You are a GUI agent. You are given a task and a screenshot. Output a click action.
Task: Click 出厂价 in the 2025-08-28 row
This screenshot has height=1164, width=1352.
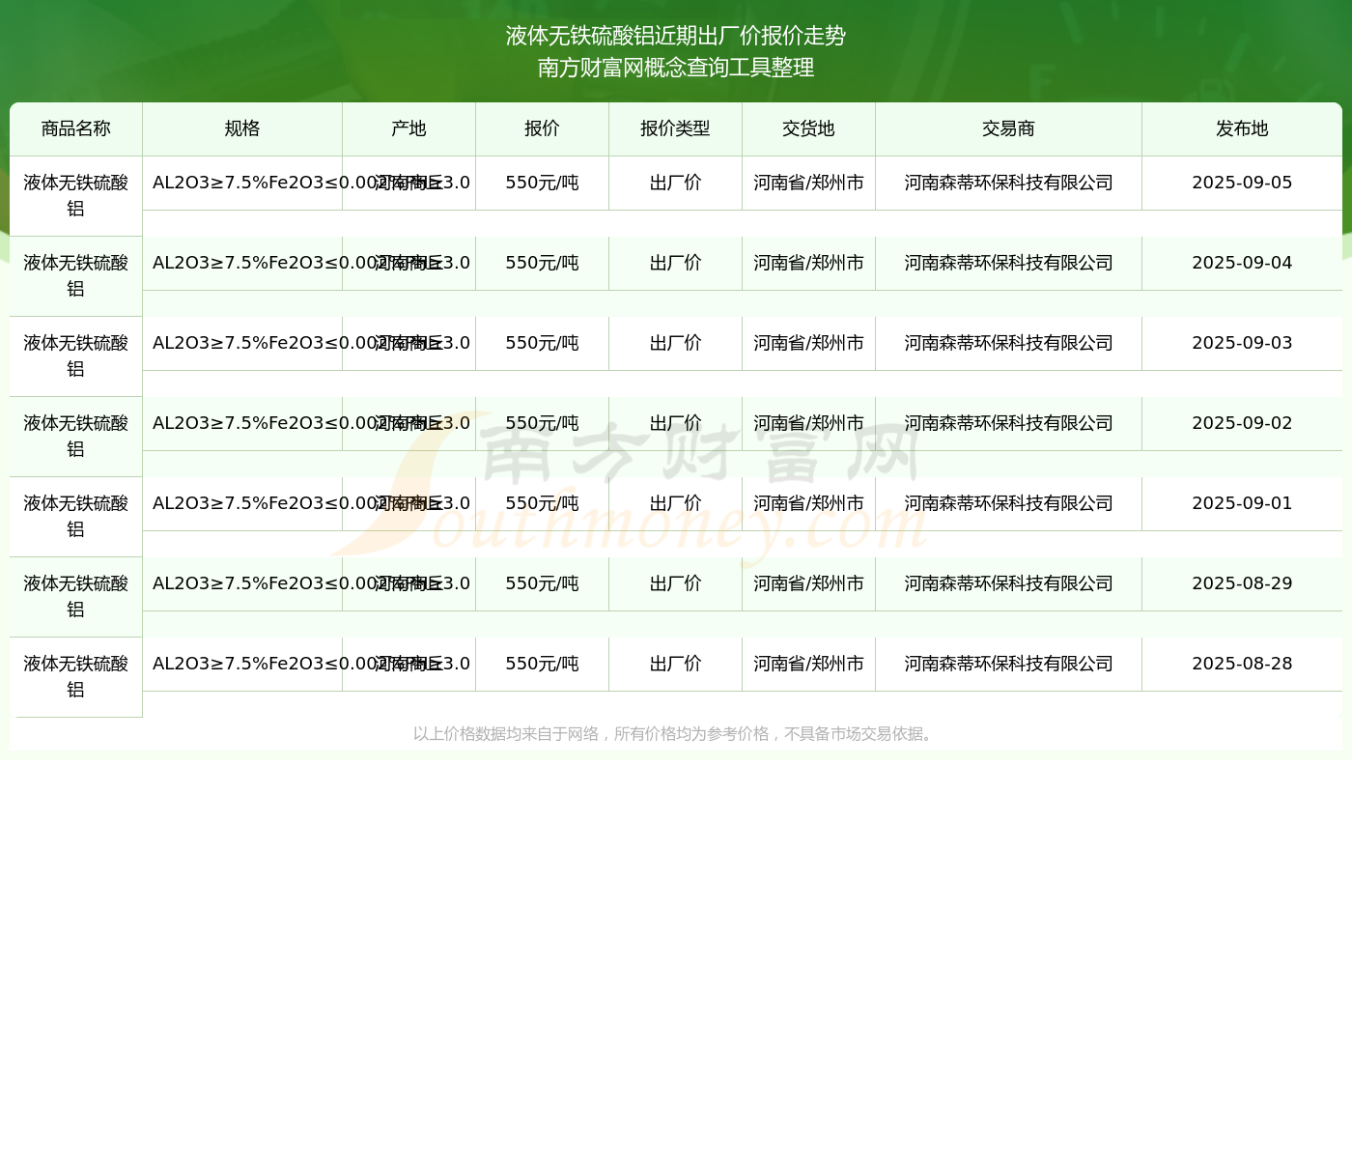coord(675,664)
